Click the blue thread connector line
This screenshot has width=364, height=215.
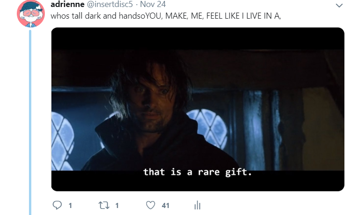[30, 122]
